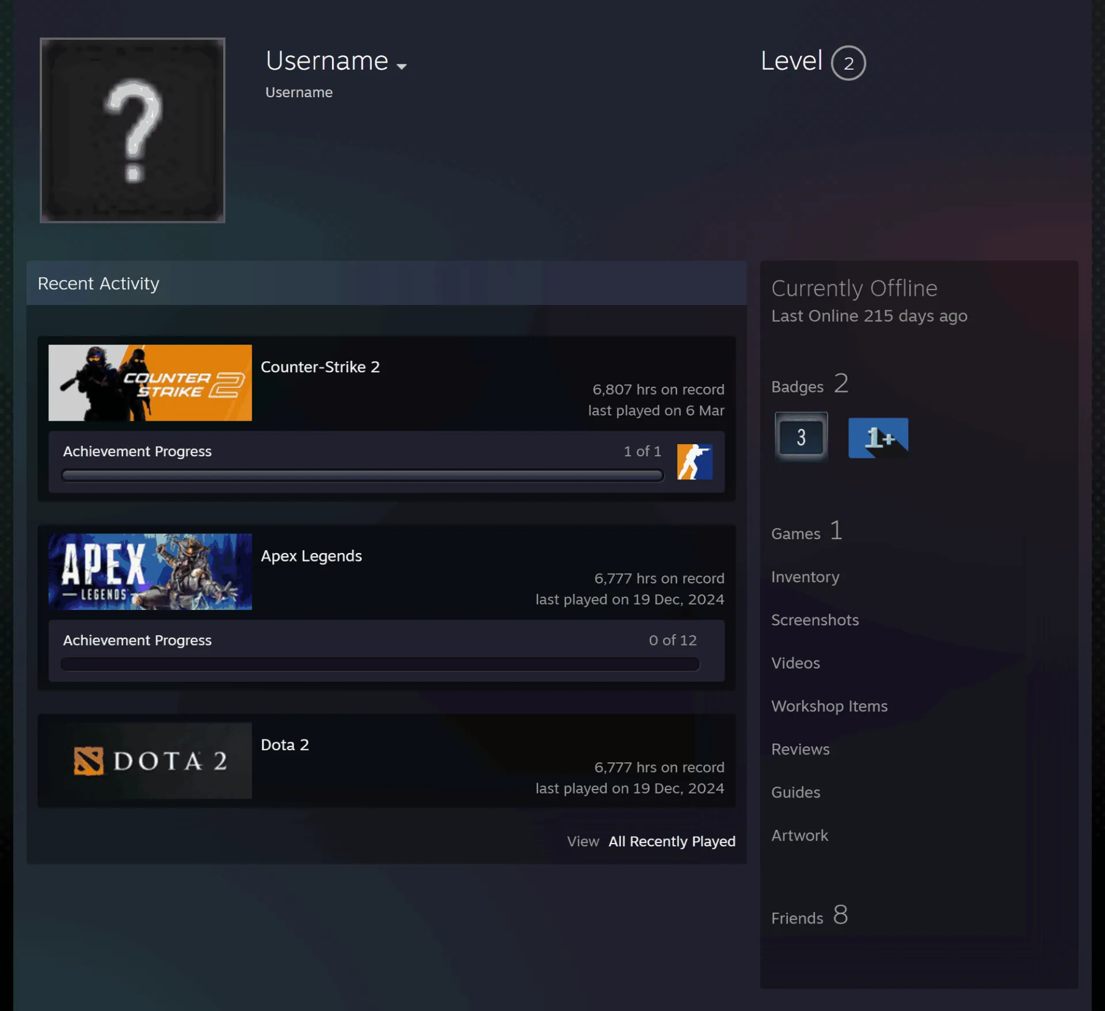
Task: Click the Dota 2 title link
Action: (x=285, y=745)
